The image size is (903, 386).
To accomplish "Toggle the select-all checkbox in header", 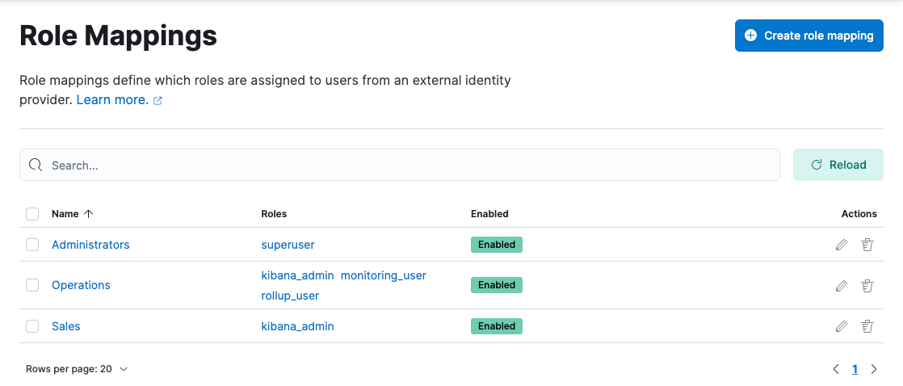I will pos(32,214).
